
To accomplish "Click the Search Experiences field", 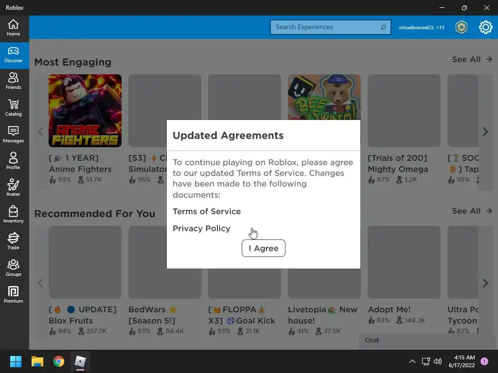I will click(x=330, y=27).
